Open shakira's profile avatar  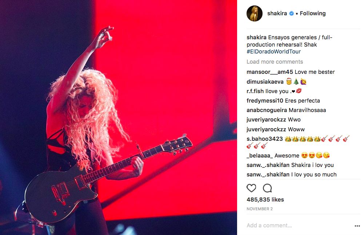[255, 13]
